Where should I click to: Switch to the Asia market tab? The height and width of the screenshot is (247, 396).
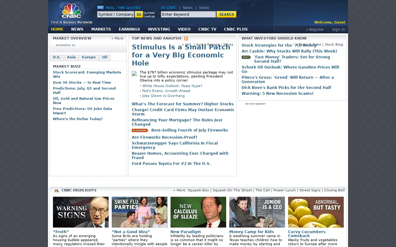pyautogui.click(x=71, y=57)
